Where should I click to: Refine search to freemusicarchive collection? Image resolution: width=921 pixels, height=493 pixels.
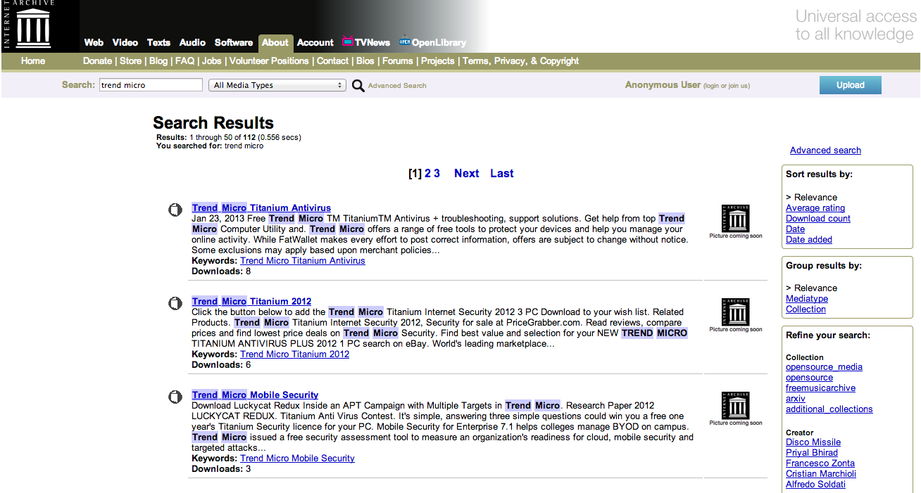pos(820,388)
